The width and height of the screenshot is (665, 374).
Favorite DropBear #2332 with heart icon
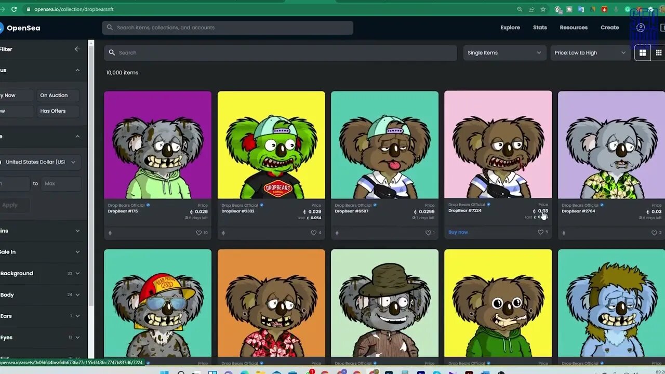(x=313, y=233)
